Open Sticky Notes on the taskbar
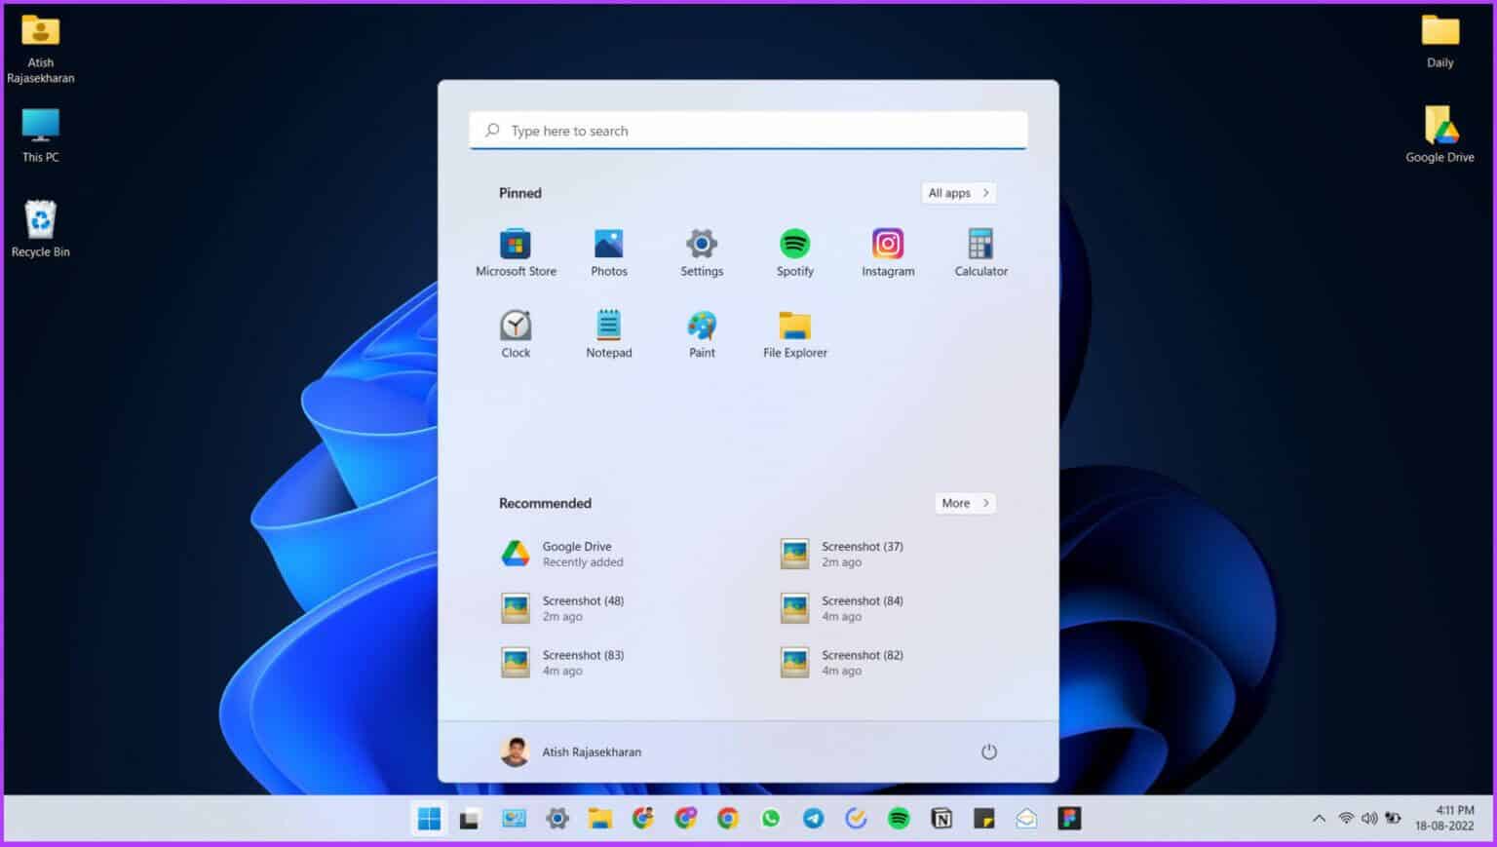This screenshot has height=847, width=1497. tap(983, 819)
